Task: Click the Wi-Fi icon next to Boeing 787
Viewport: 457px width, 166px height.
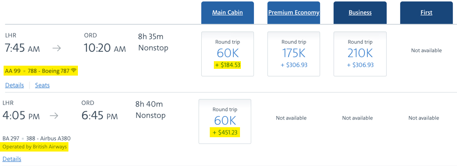Action: click(73, 71)
